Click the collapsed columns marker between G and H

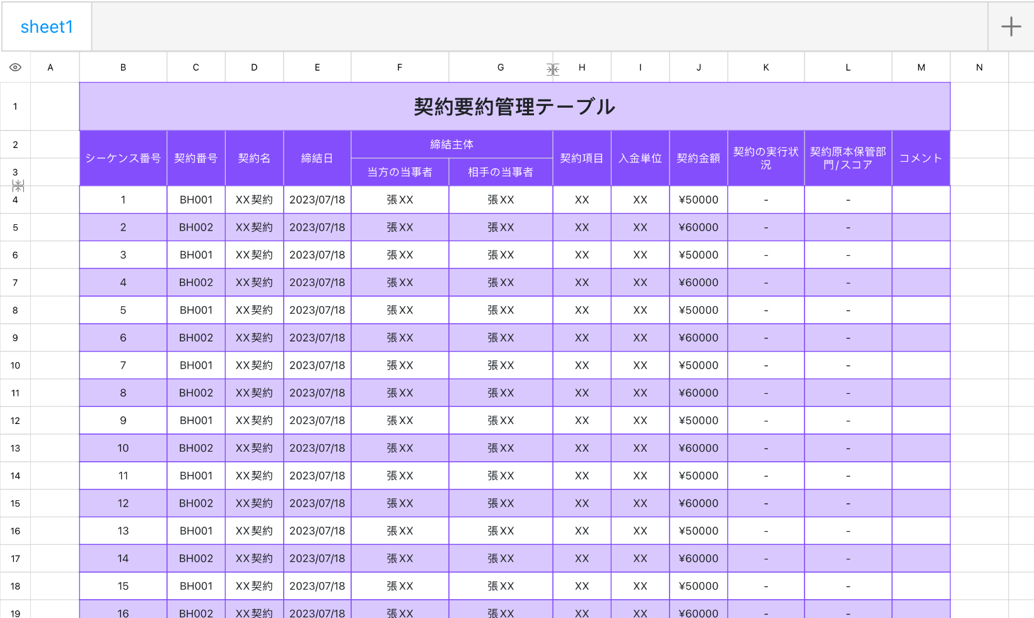tap(553, 69)
